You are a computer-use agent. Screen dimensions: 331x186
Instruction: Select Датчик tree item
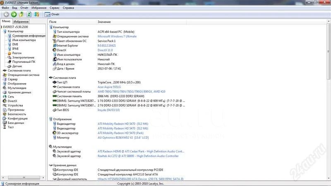[17, 66]
